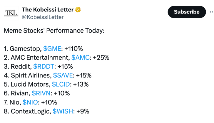Click the "Meme Stocks' Performance Today" heading text
Viewport: 214px width, 123px height.
tap(54, 31)
